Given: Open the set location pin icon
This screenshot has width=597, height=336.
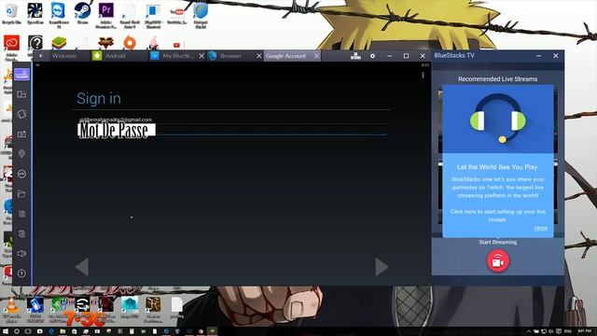Looking at the screenshot, I should [x=21, y=153].
